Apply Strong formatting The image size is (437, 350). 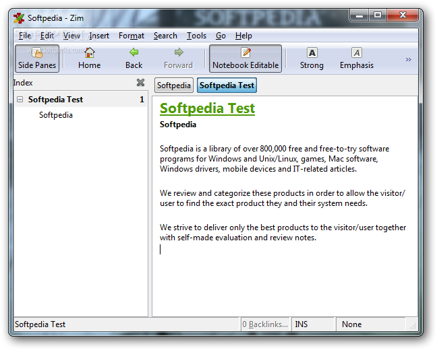coord(312,59)
